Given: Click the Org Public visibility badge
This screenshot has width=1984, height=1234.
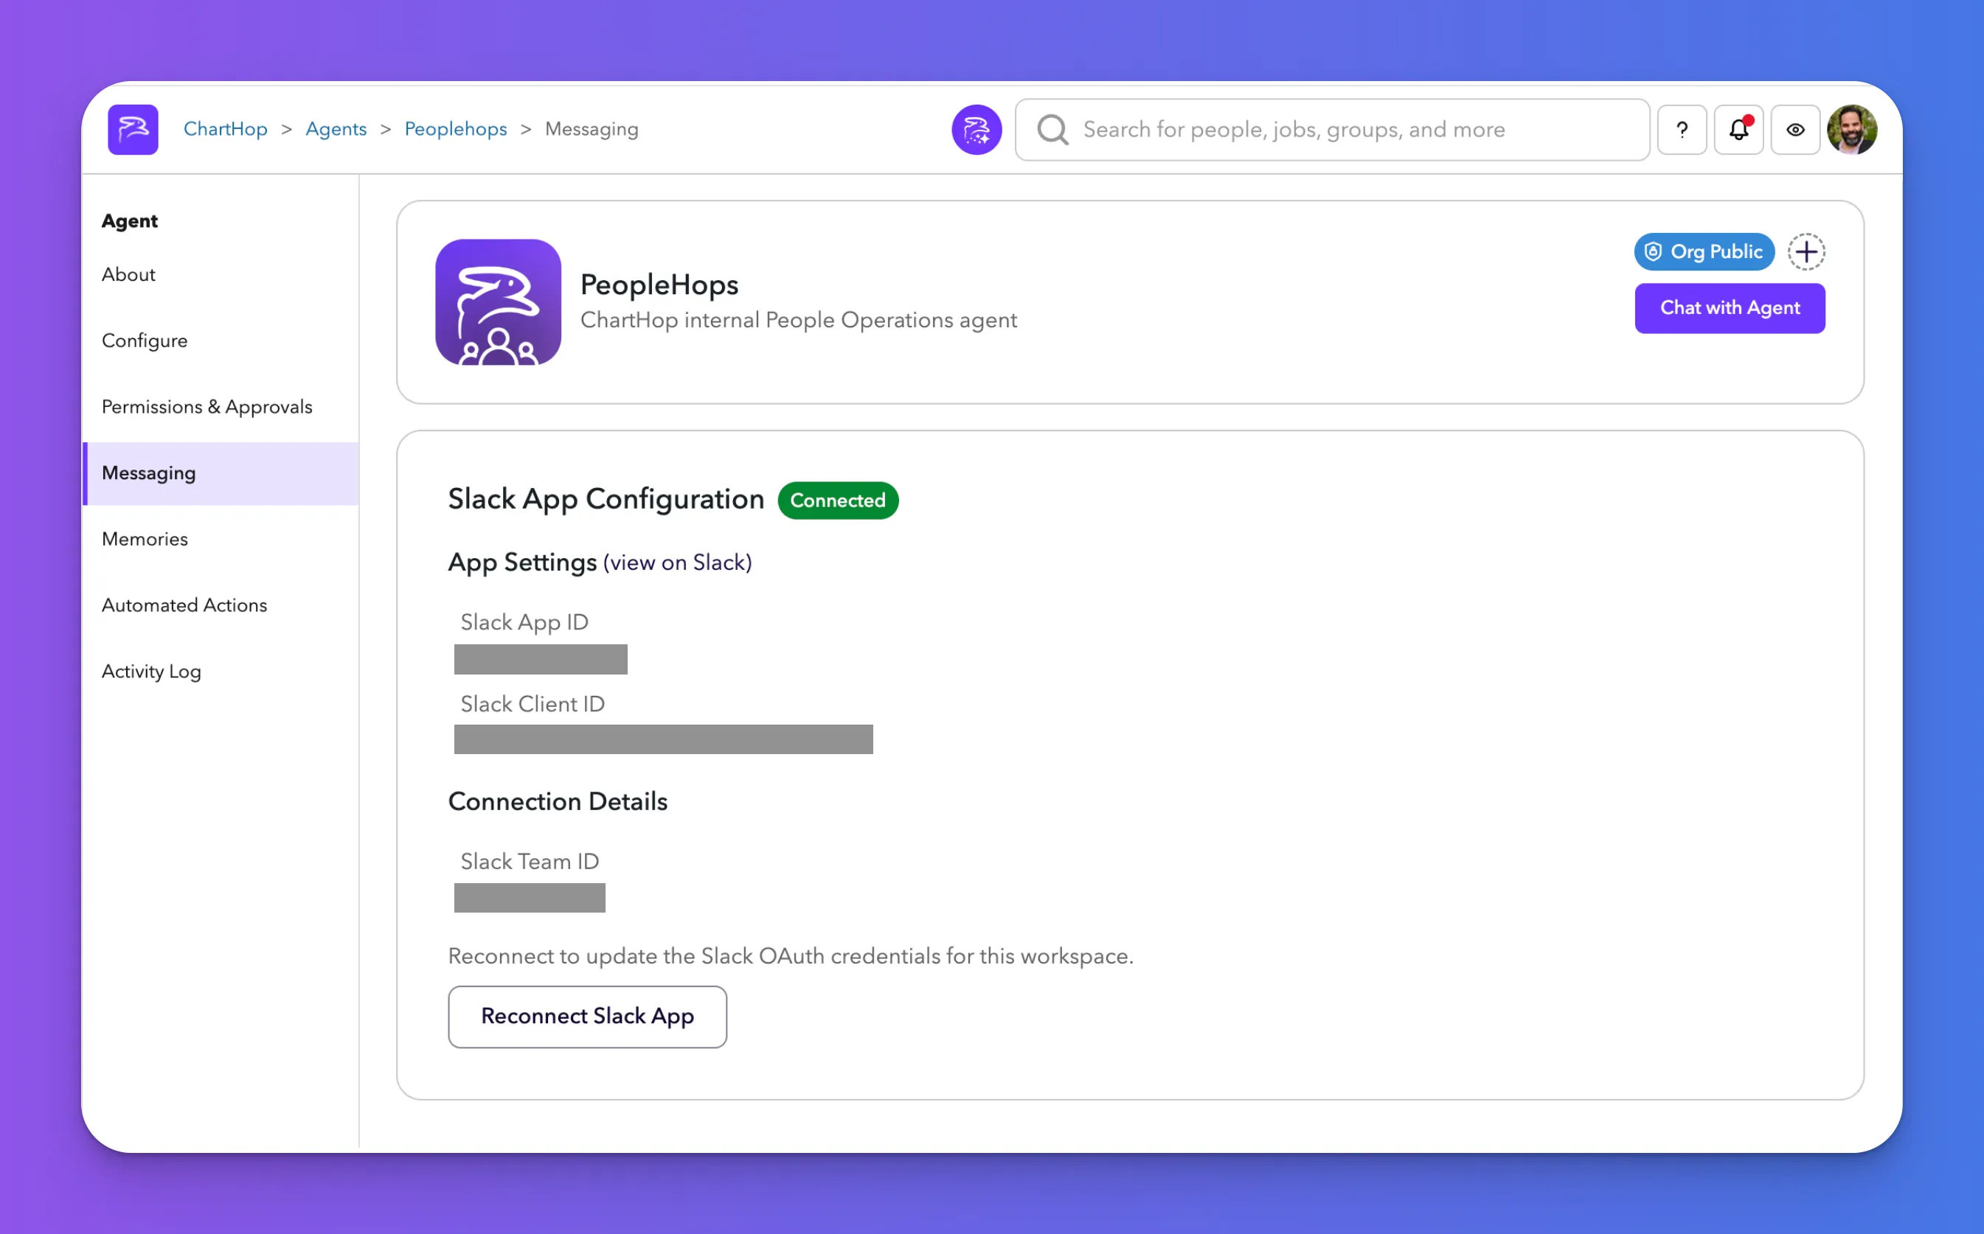Looking at the screenshot, I should (x=1704, y=251).
